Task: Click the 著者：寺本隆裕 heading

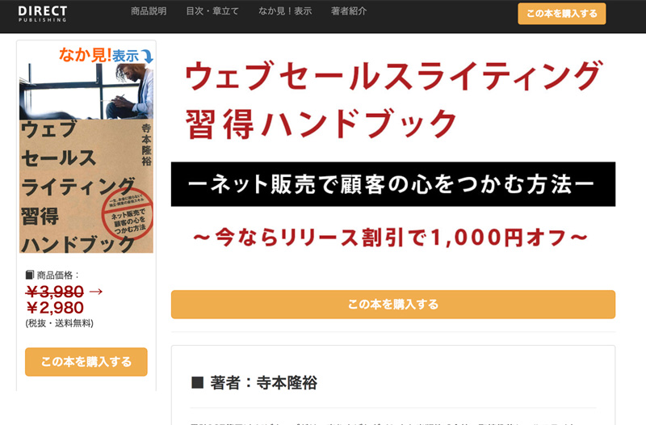Action: tap(254, 382)
